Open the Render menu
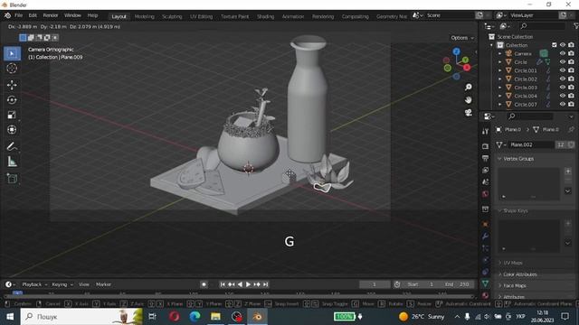Viewport: 579px width, 325px height. [51, 15]
